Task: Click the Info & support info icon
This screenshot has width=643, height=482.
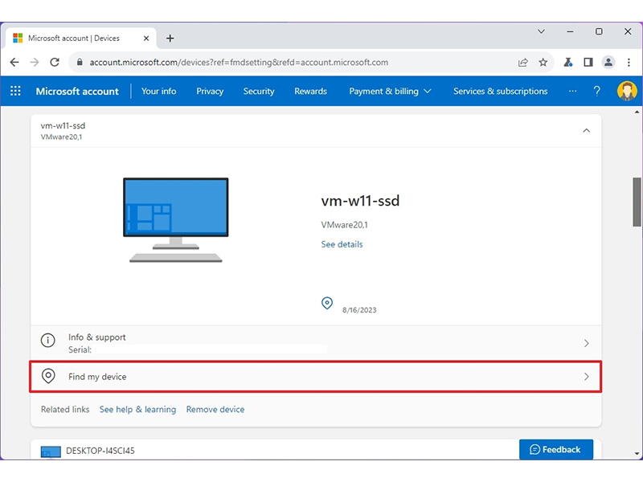Action: coord(48,340)
